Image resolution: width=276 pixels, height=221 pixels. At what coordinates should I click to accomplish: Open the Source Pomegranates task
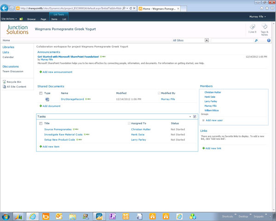(x=58, y=129)
